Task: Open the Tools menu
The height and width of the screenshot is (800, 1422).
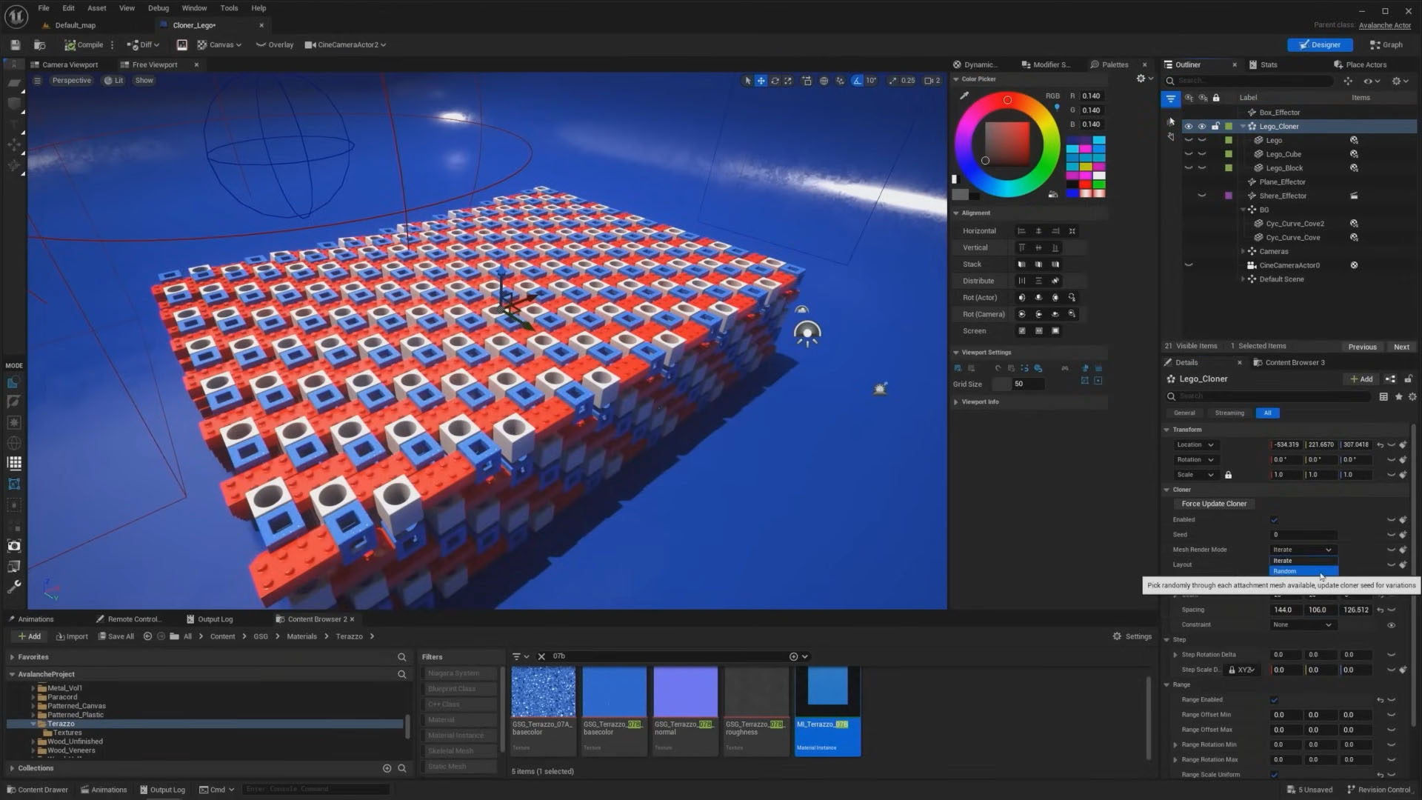Action: [229, 8]
